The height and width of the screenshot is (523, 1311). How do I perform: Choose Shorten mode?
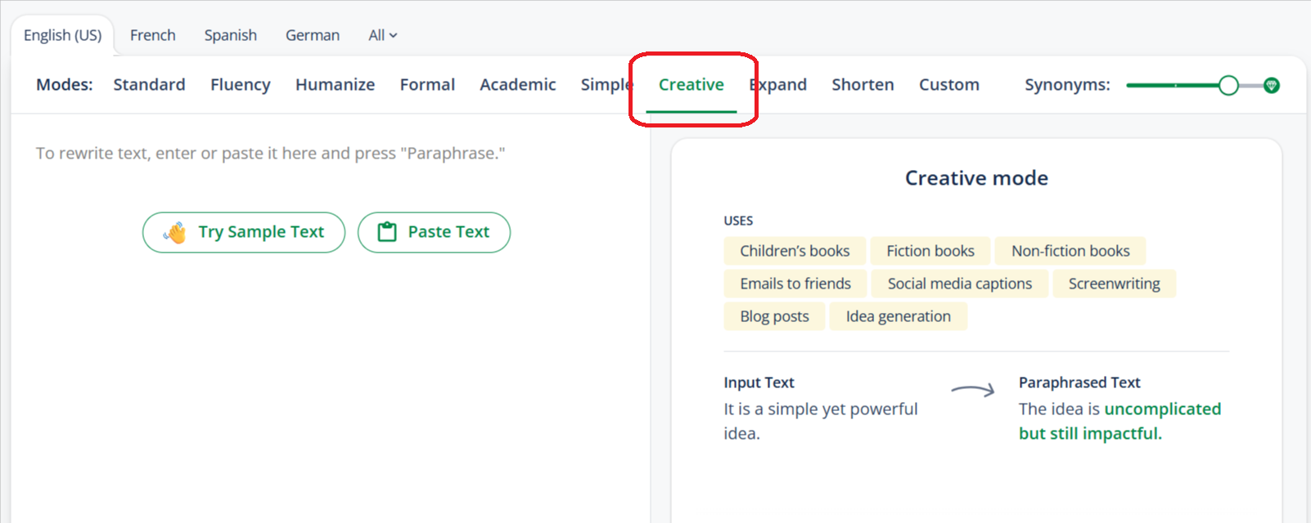(863, 84)
